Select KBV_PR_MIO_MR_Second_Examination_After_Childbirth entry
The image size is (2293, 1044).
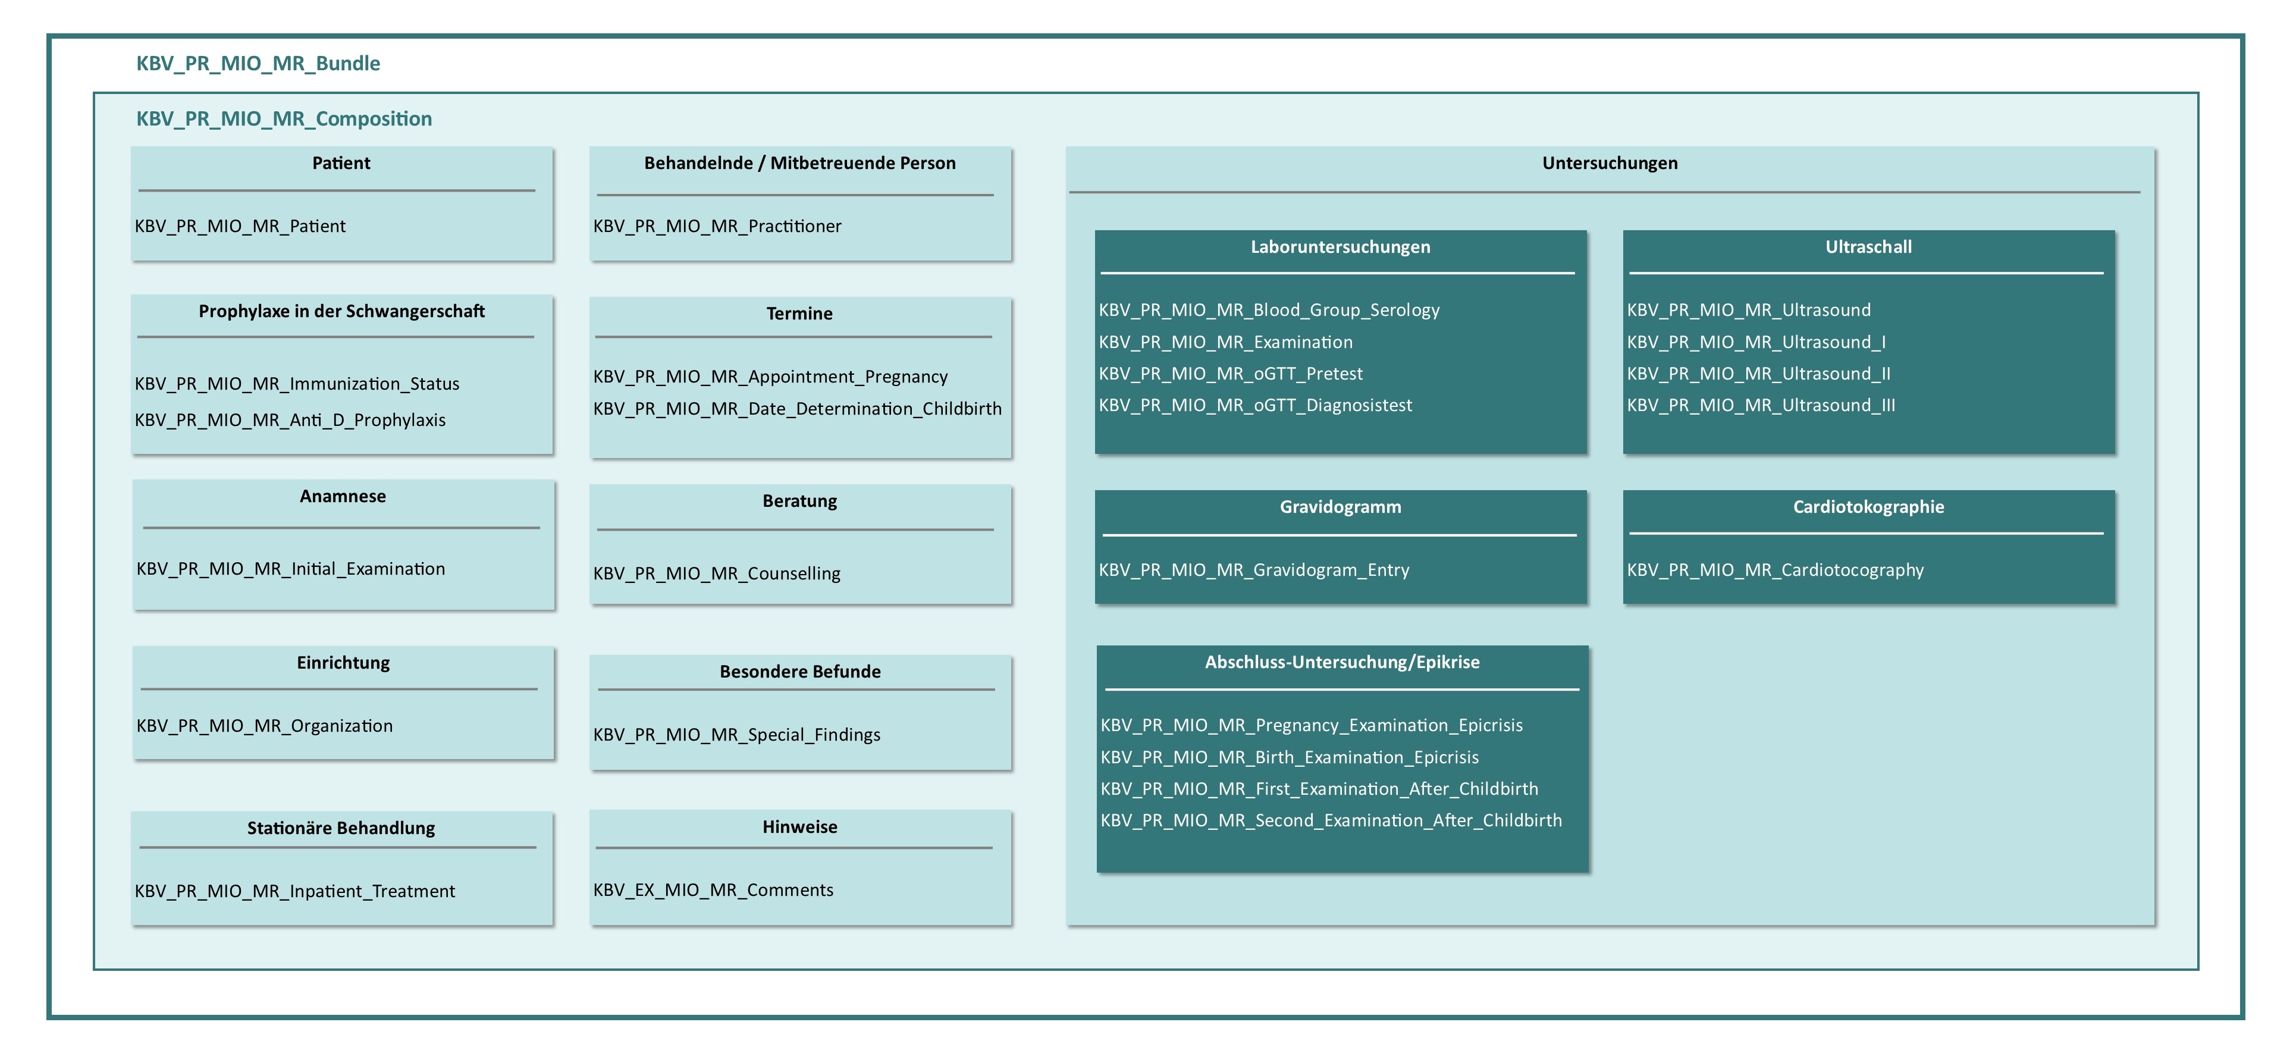click(1331, 820)
